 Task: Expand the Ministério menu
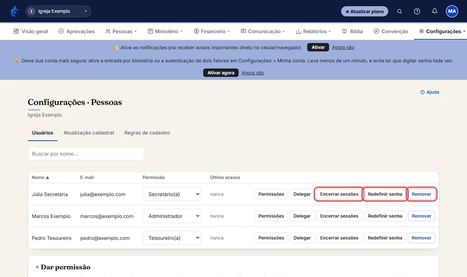pyautogui.click(x=165, y=31)
